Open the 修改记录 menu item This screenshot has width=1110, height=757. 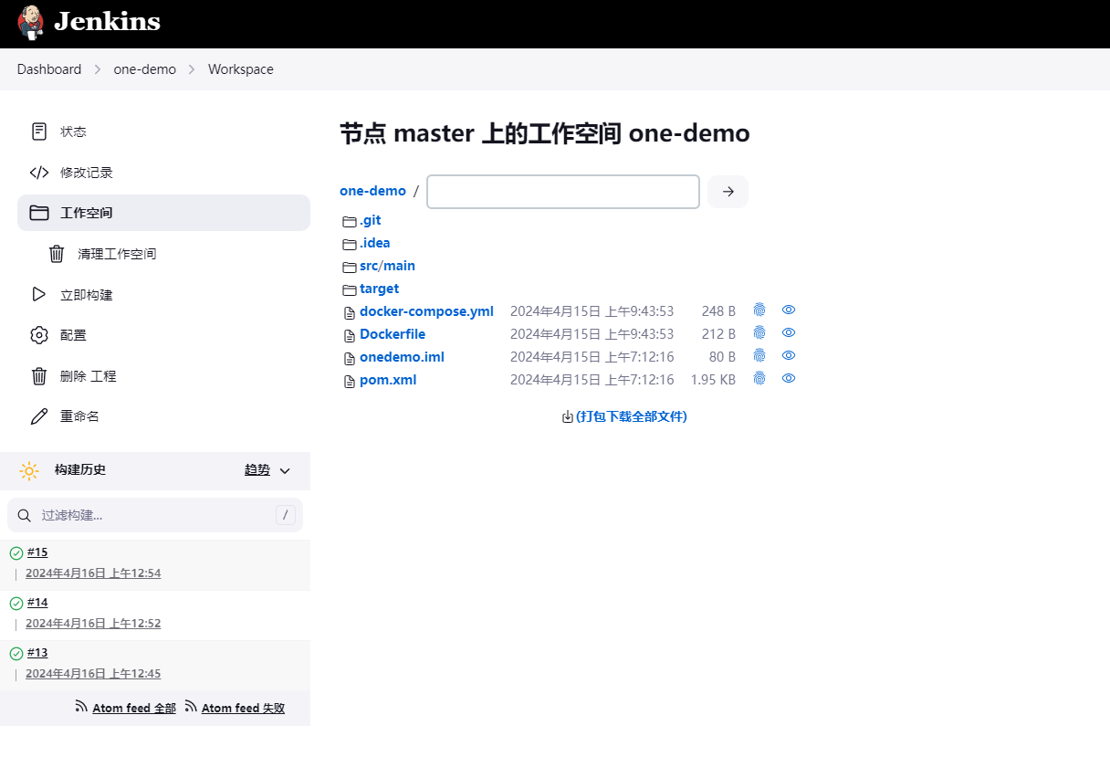[x=163, y=173]
